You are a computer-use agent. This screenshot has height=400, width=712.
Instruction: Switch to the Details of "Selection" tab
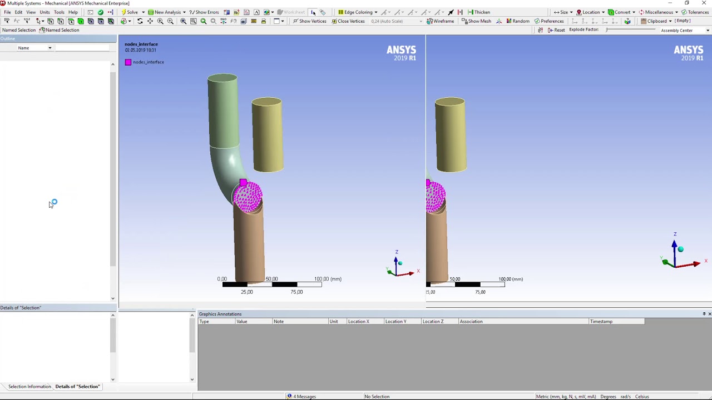click(x=77, y=386)
